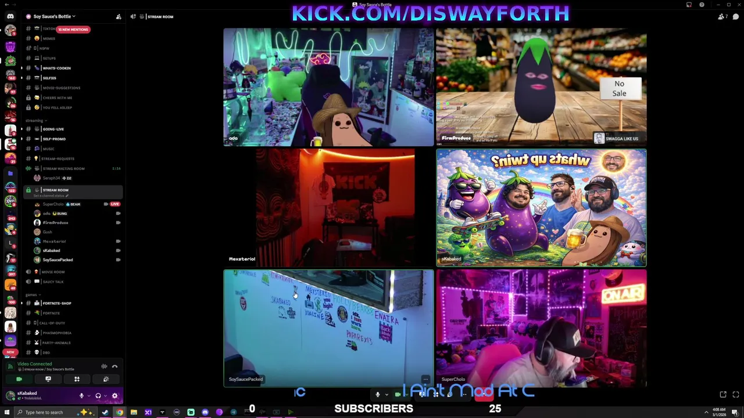Jump to the 15 New Mentions pill

click(x=73, y=29)
